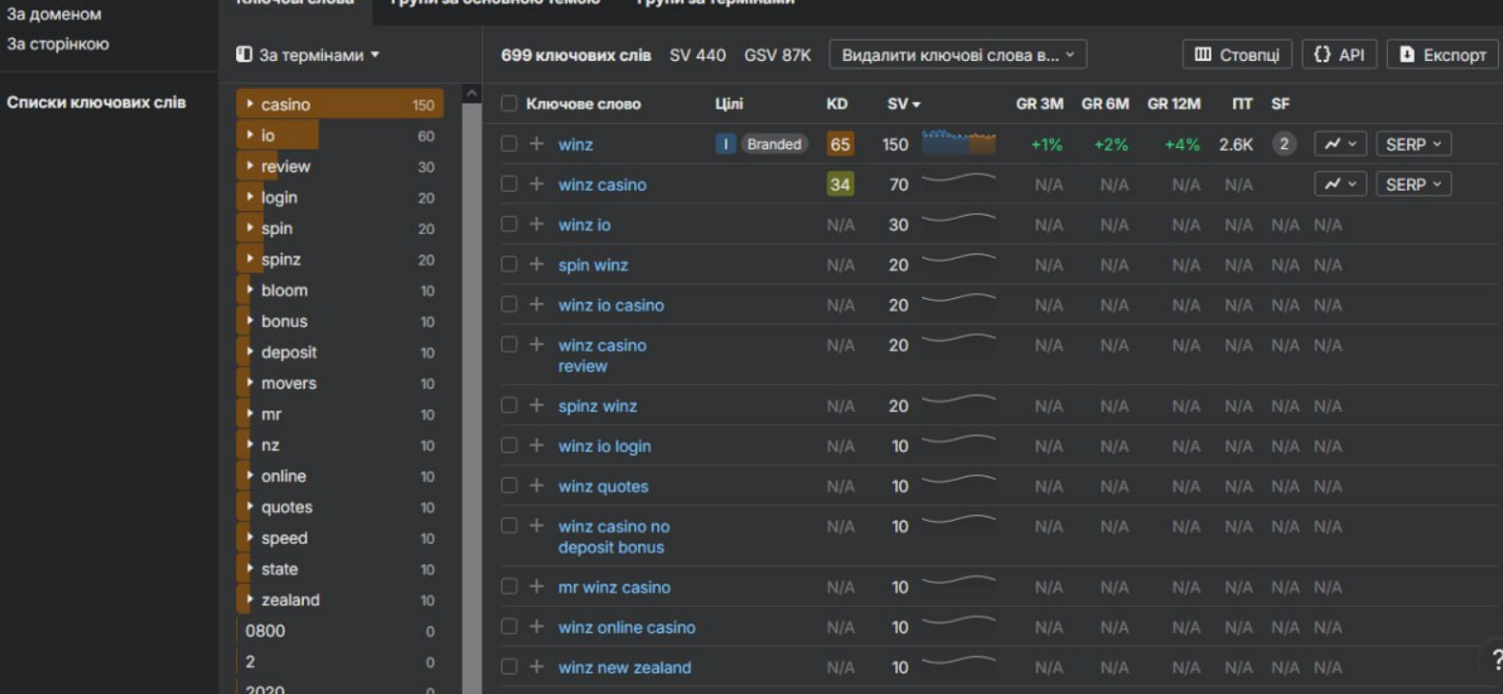Check the "mr winz casino" row checkbox

[x=509, y=587]
